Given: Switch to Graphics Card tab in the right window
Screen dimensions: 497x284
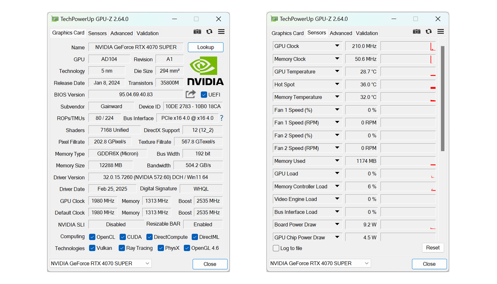Looking at the screenshot, I should (x=288, y=33).
